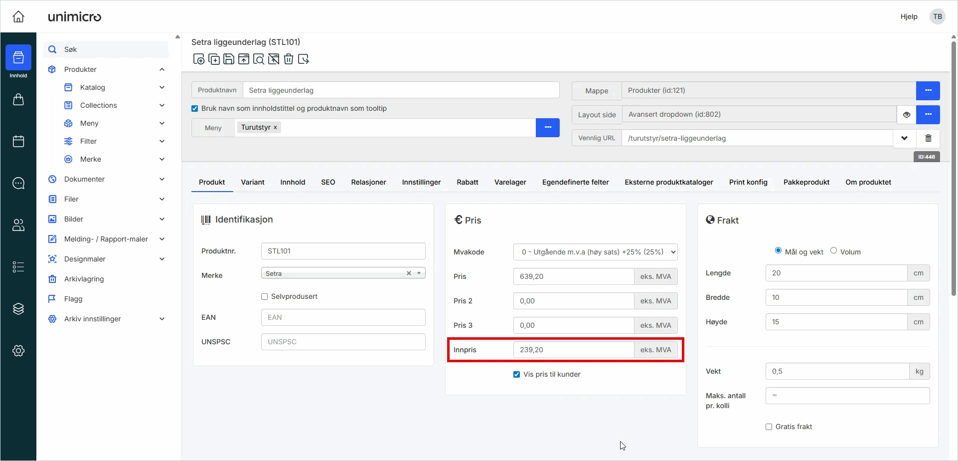Image resolution: width=958 pixels, height=461 pixels.
Task: Open the SEO tab
Action: tap(328, 182)
